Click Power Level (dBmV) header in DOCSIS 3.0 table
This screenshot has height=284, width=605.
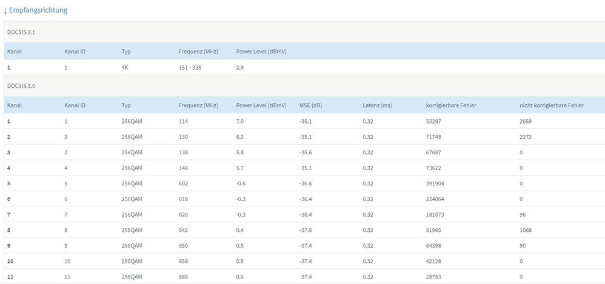261,105
